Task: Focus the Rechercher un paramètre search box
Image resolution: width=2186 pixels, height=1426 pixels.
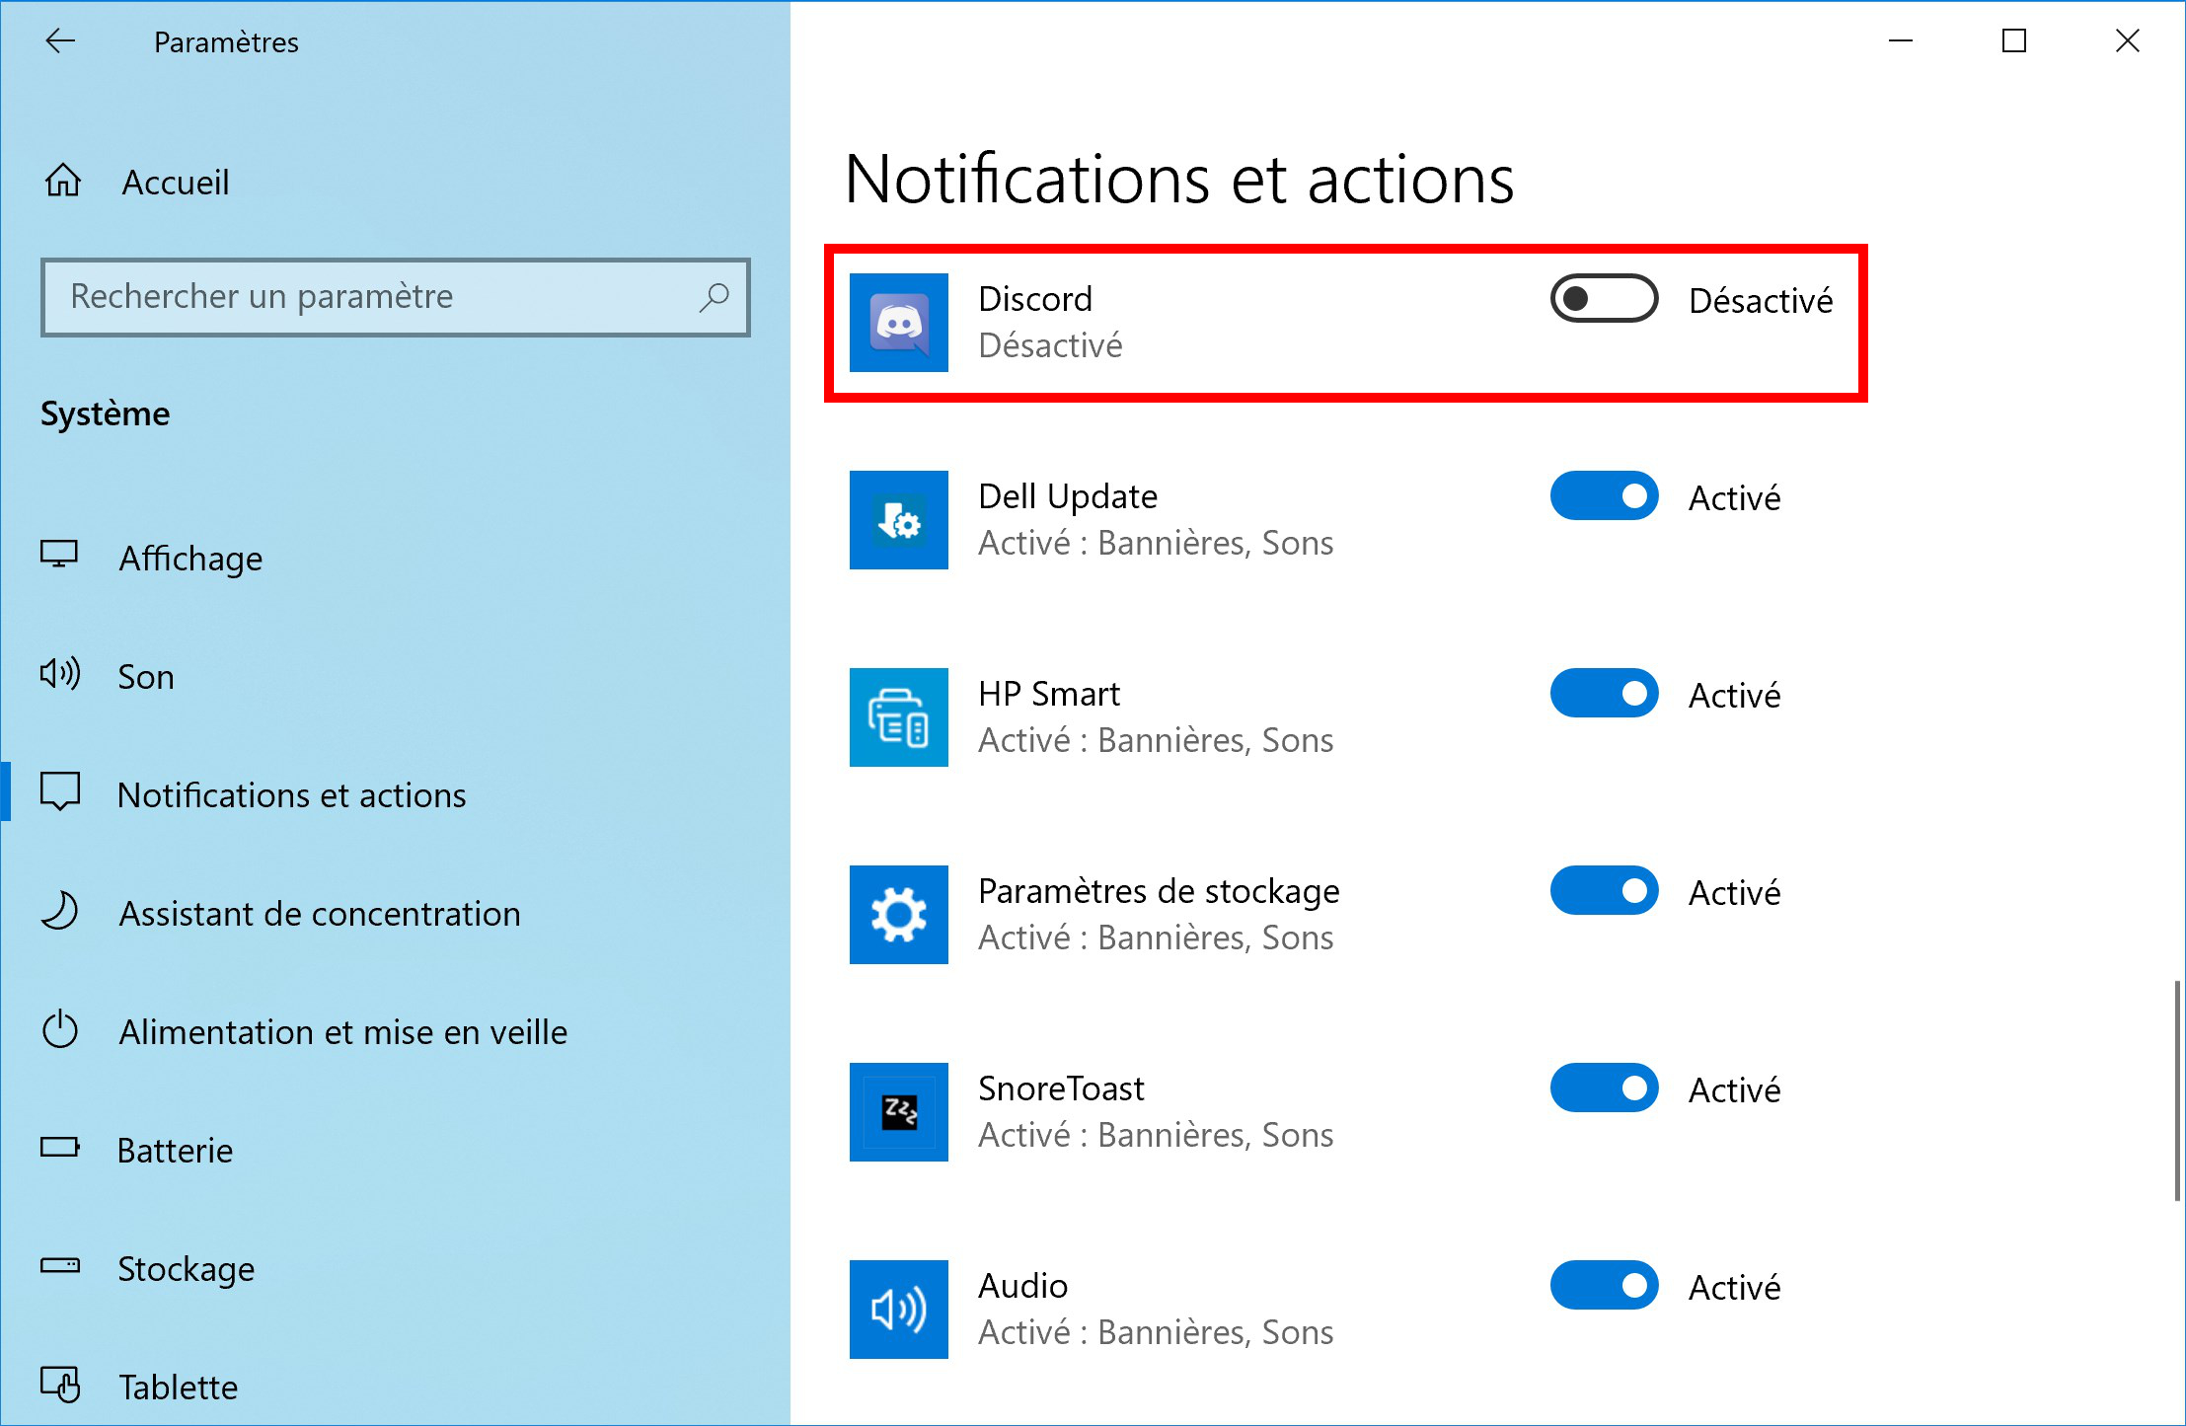Action: [x=396, y=297]
